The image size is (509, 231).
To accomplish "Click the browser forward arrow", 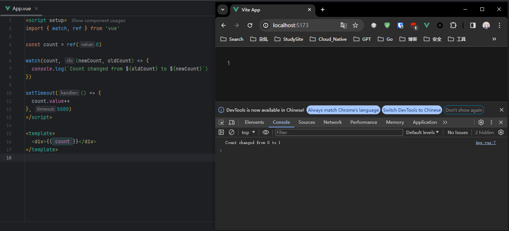I will [237, 25].
